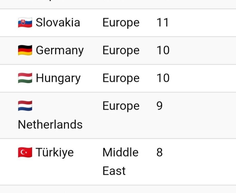This screenshot has width=236, height=193.
Task: Click Europe region in Slovakia row
Action: 121,23
